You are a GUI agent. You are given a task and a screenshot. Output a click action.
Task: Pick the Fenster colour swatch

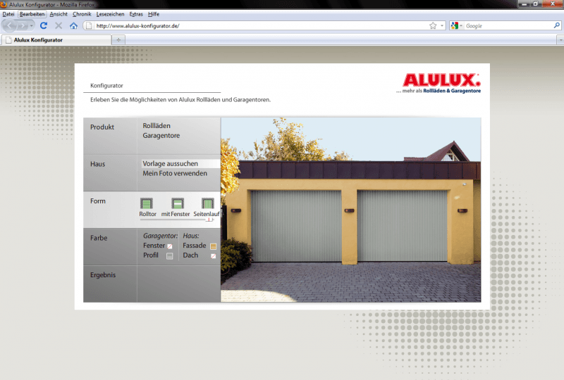click(x=170, y=246)
